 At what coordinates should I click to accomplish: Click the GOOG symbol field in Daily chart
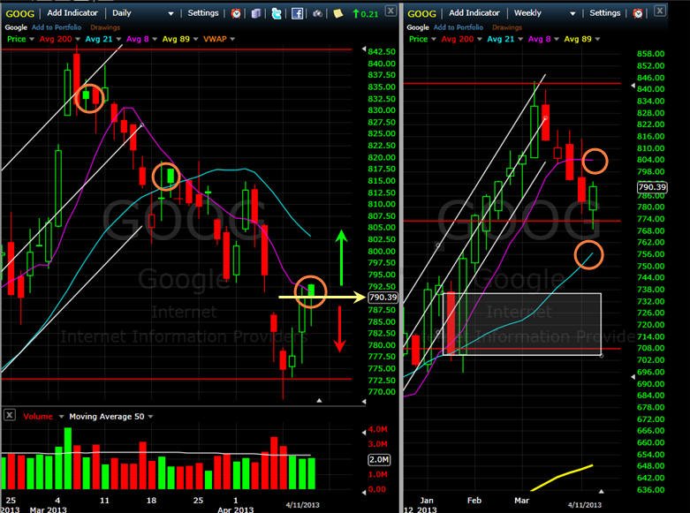19,13
